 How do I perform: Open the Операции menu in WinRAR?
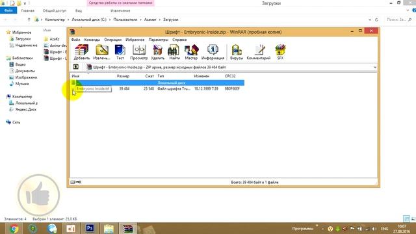tap(112, 40)
